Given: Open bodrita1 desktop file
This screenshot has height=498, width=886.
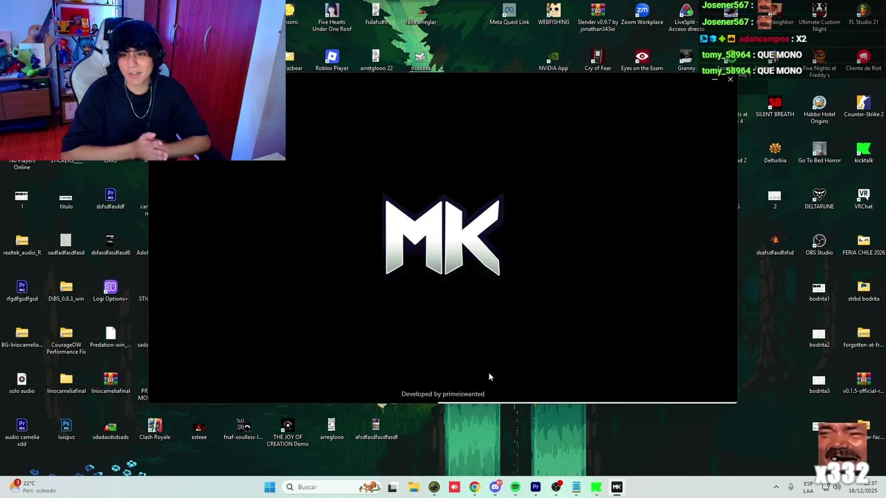Looking at the screenshot, I should 819,290.
